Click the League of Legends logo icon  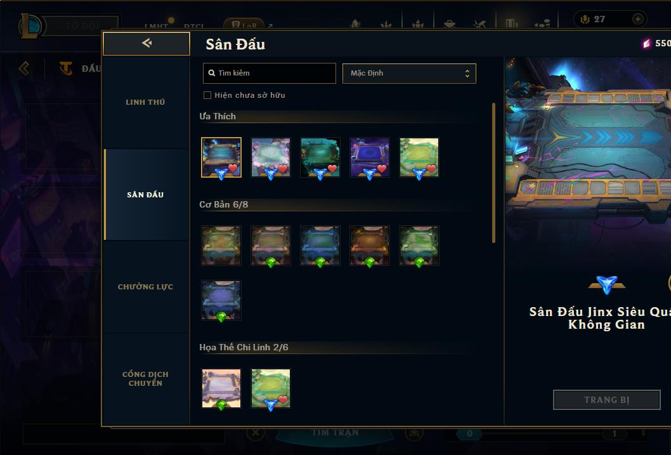31,25
